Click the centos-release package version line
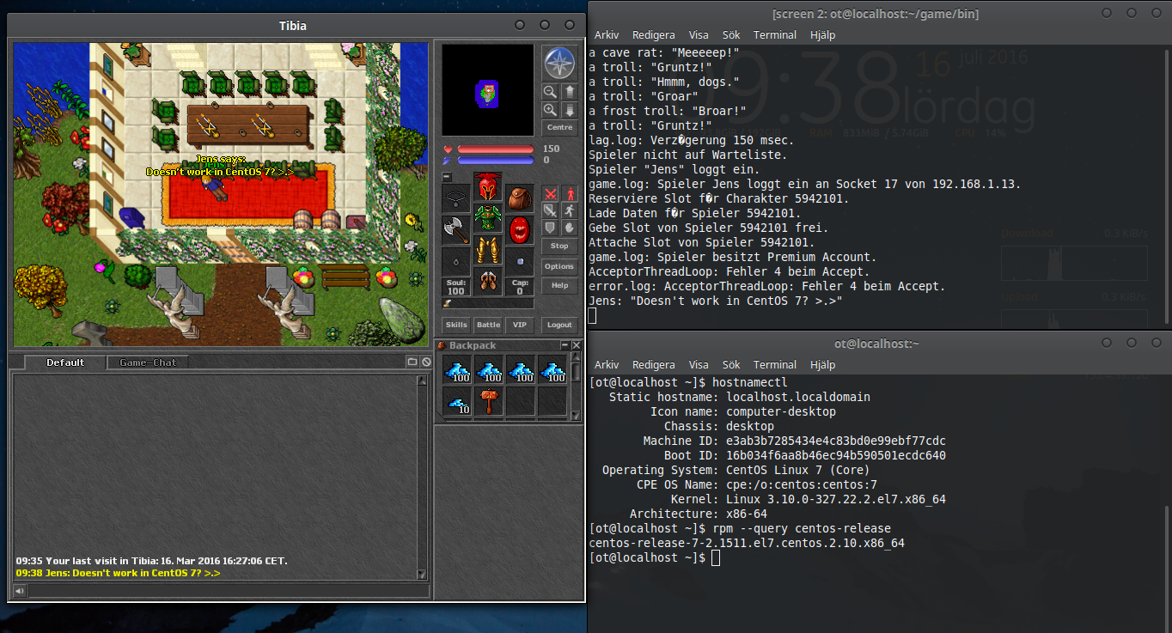The width and height of the screenshot is (1172, 633). 747,544
